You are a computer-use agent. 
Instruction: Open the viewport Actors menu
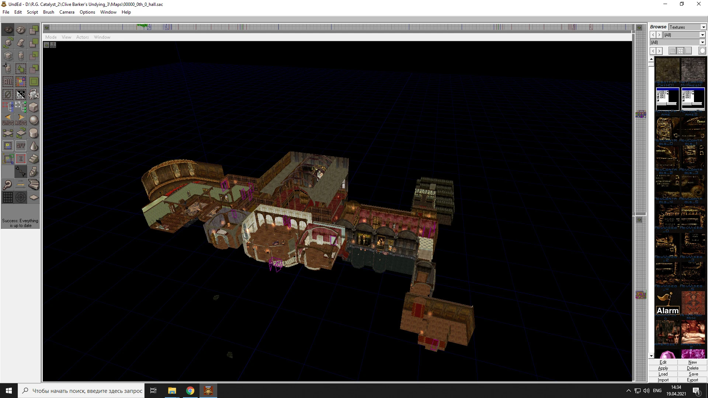click(x=82, y=37)
